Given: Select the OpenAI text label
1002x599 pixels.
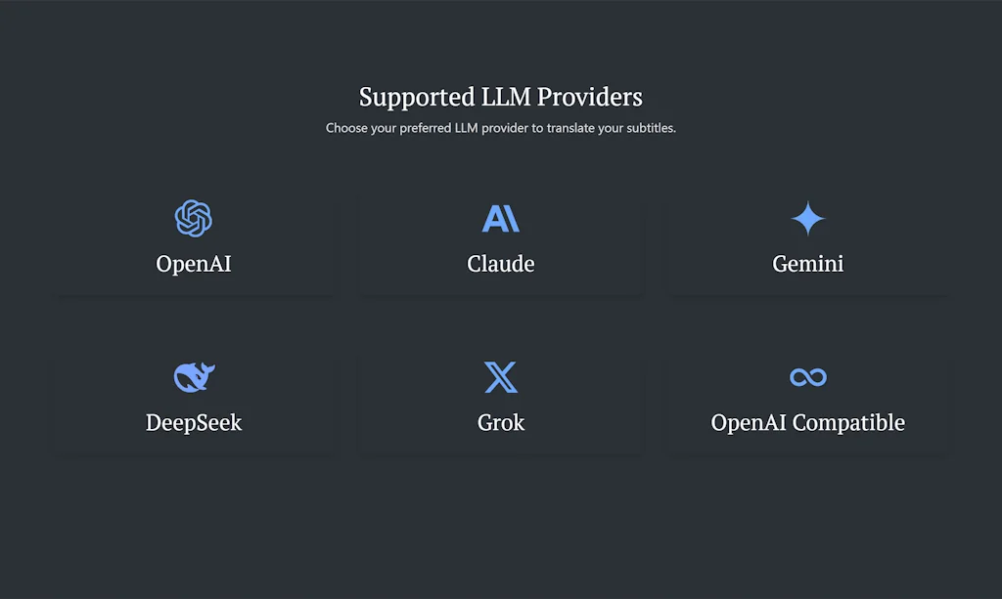Looking at the screenshot, I should pyautogui.click(x=194, y=264).
